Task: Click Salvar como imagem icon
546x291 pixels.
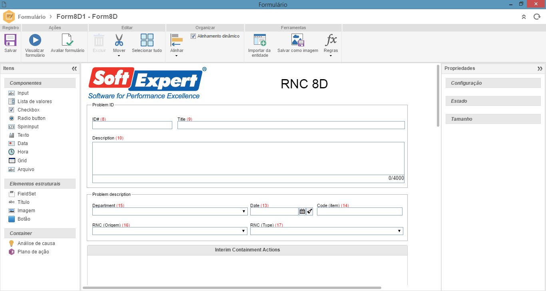Action: click(x=298, y=40)
